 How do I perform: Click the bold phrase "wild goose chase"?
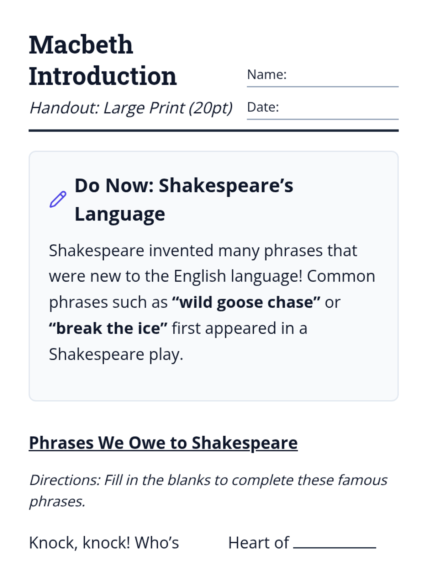click(x=246, y=302)
